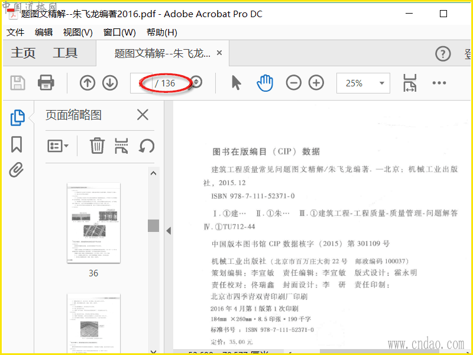
Task: Activate the Hand pan tool
Action: coord(265,83)
